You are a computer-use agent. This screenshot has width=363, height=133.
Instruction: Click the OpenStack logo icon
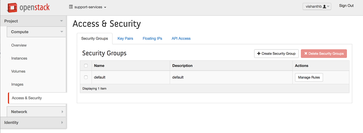(x=12, y=8)
